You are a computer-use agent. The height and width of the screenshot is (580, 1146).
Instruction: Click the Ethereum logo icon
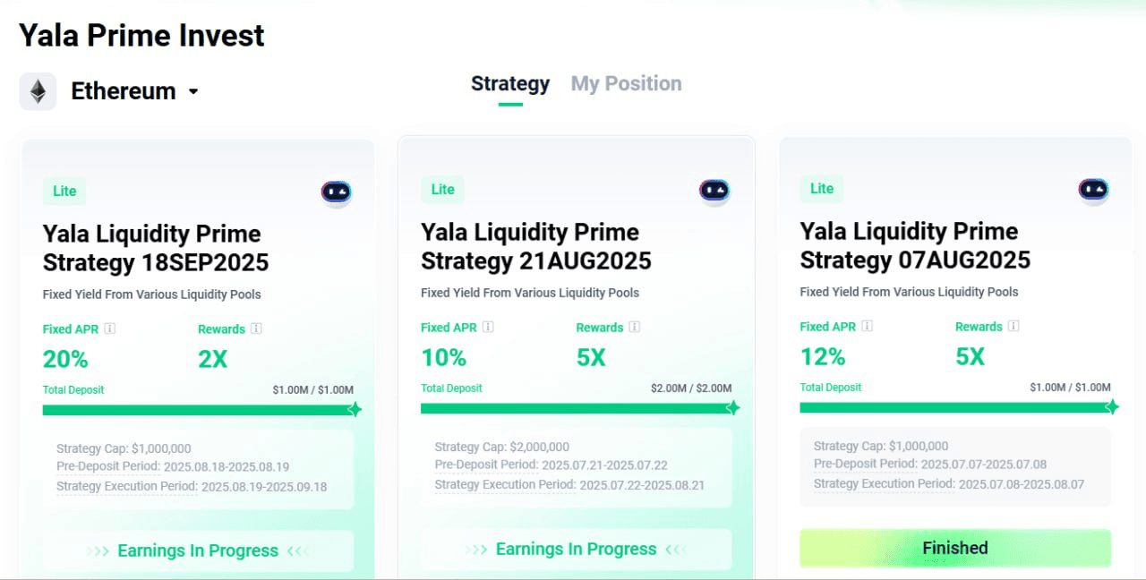[x=38, y=91]
